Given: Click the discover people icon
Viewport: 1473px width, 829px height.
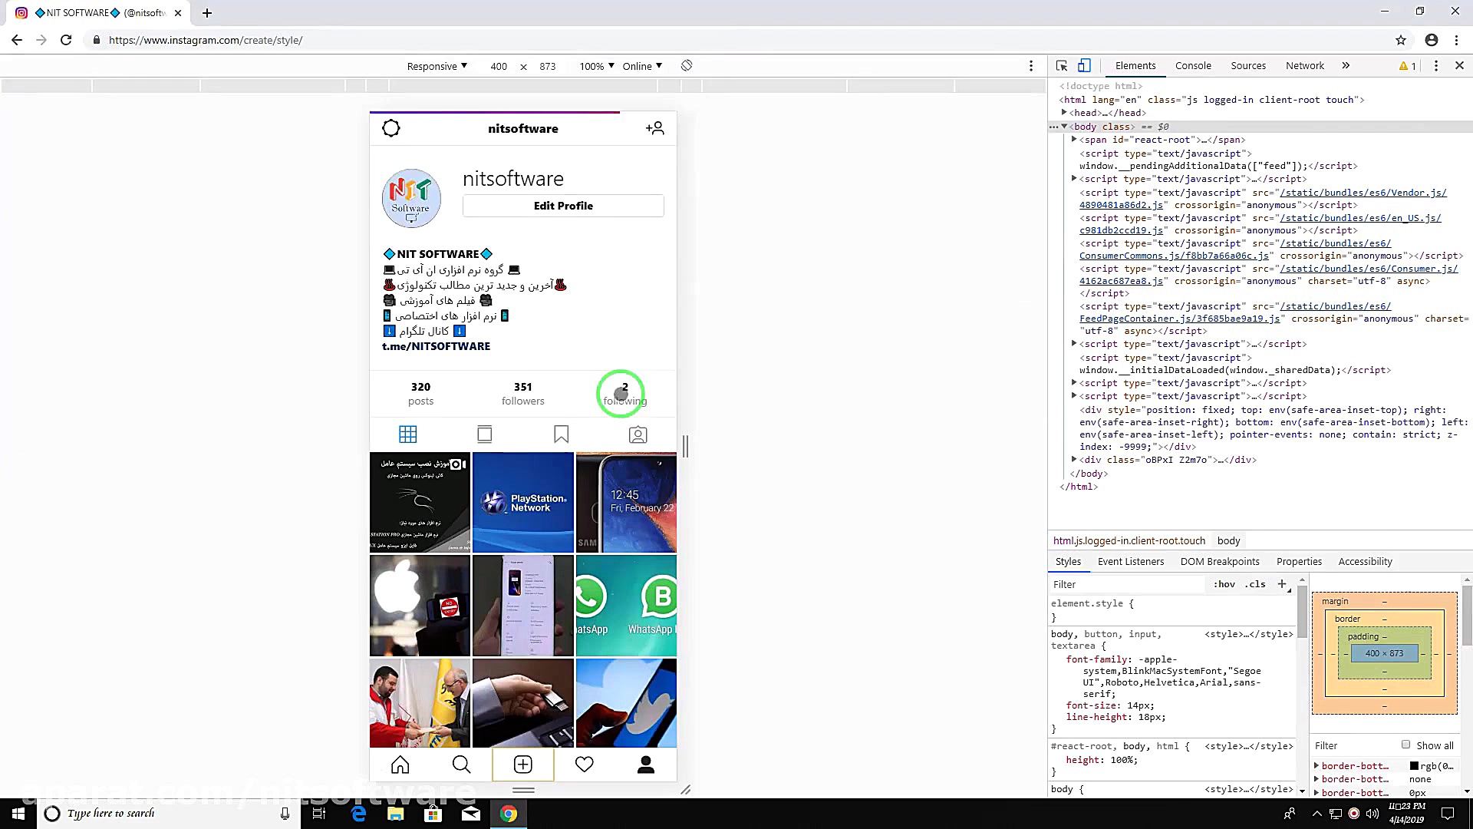Looking at the screenshot, I should tap(654, 128).
